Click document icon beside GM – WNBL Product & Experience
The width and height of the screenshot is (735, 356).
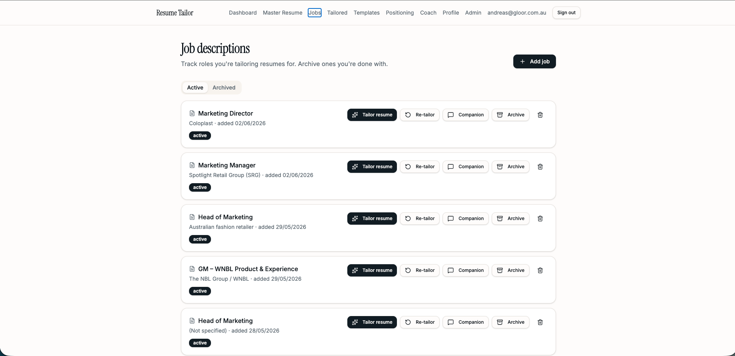point(192,269)
